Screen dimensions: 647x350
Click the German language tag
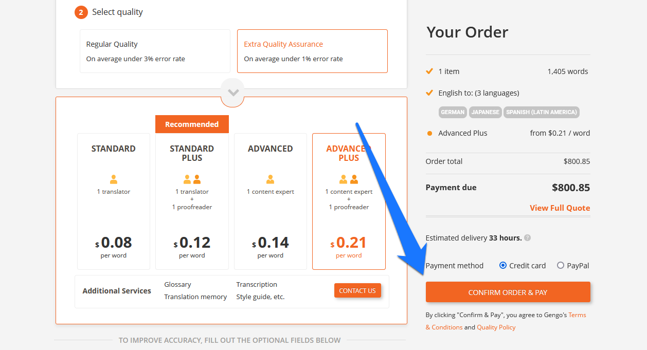[453, 112]
